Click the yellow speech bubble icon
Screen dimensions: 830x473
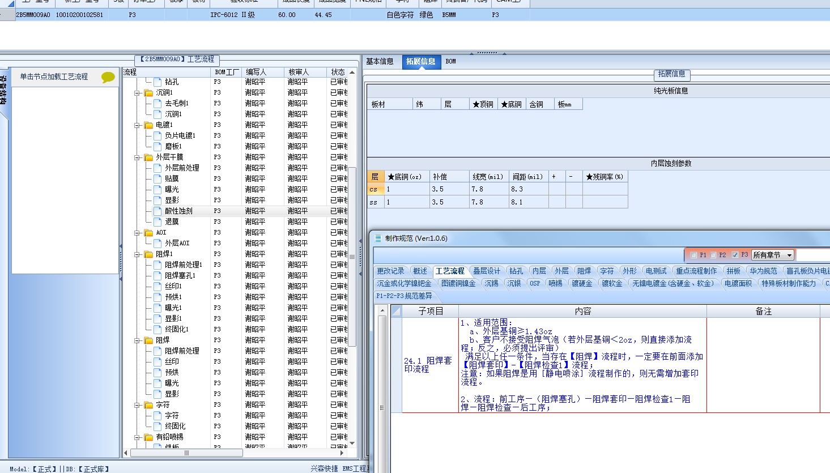pyautogui.click(x=108, y=77)
